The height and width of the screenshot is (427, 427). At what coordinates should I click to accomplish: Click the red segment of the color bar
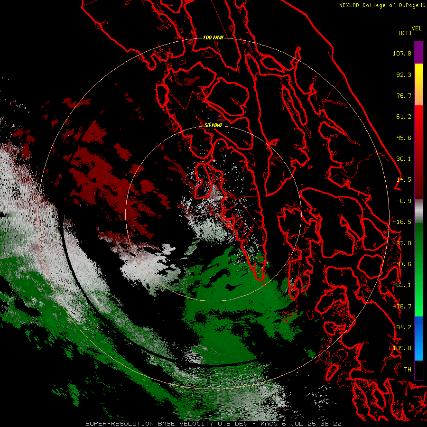click(x=419, y=152)
